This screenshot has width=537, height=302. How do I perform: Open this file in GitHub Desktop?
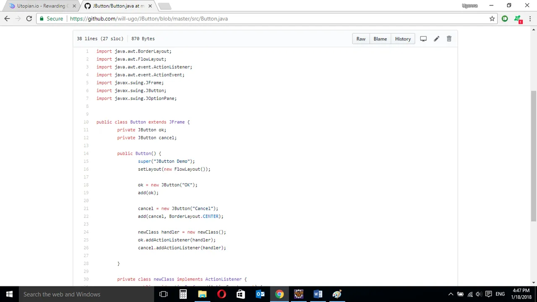(423, 39)
